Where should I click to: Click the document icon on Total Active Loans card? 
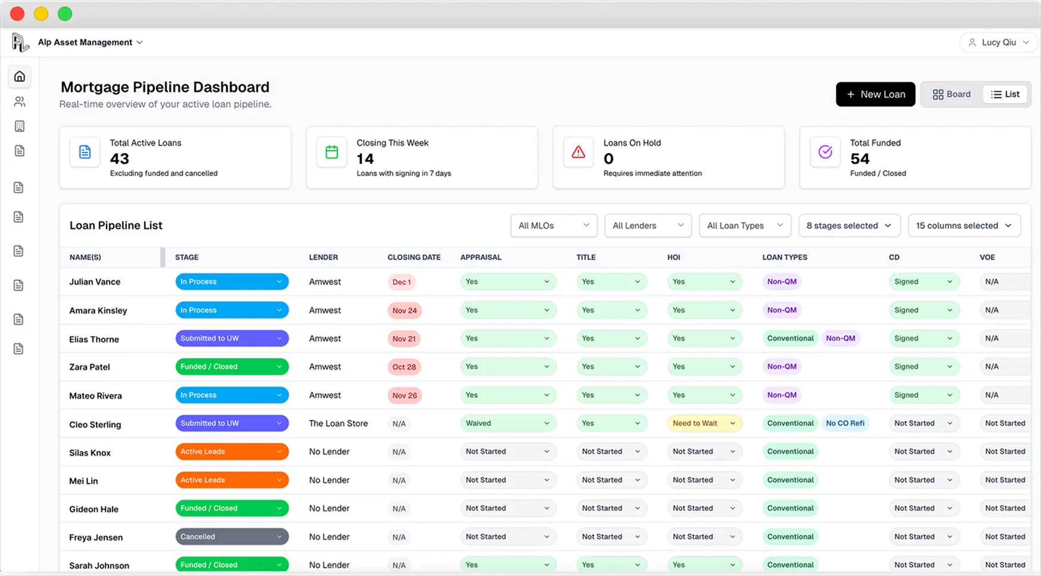pyautogui.click(x=85, y=152)
